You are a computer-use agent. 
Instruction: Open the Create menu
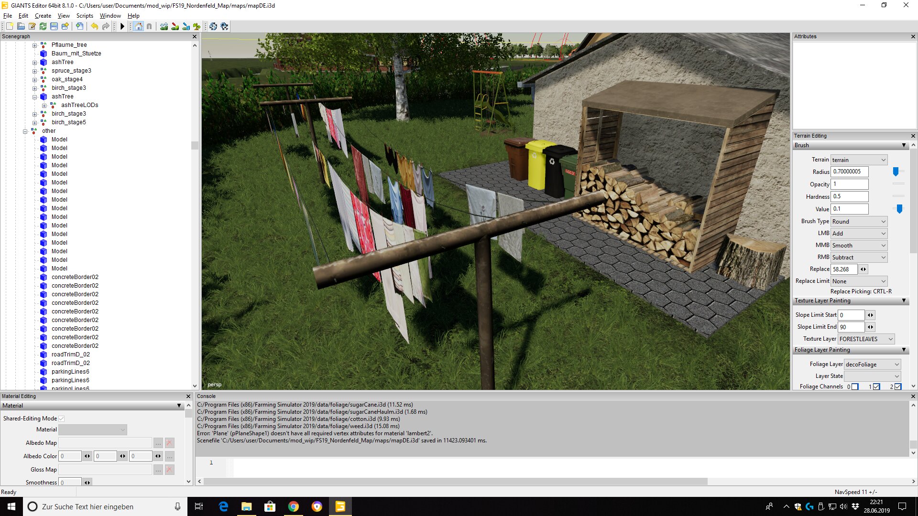pyautogui.click(x=43, y=16)
